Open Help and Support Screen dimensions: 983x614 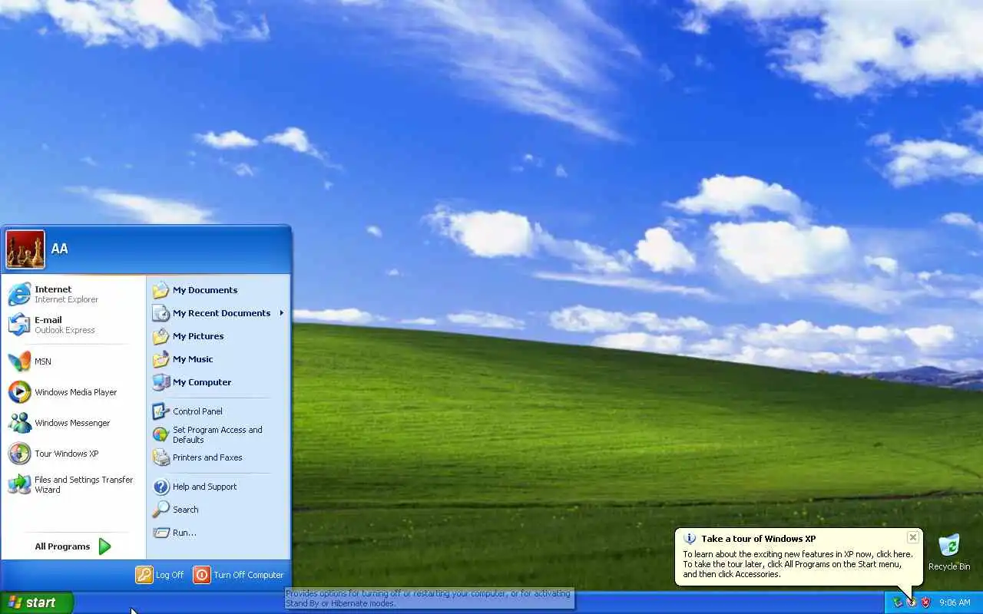point(218,487)
